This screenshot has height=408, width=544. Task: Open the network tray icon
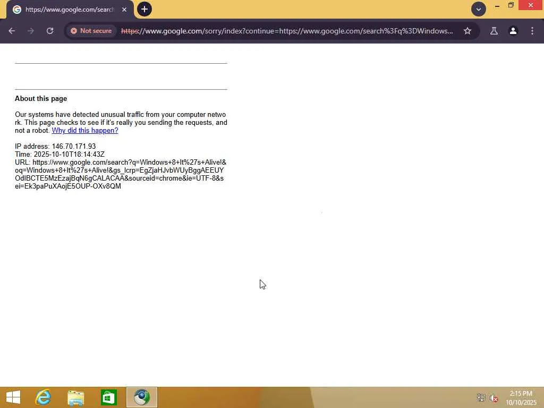click(481, 398)
